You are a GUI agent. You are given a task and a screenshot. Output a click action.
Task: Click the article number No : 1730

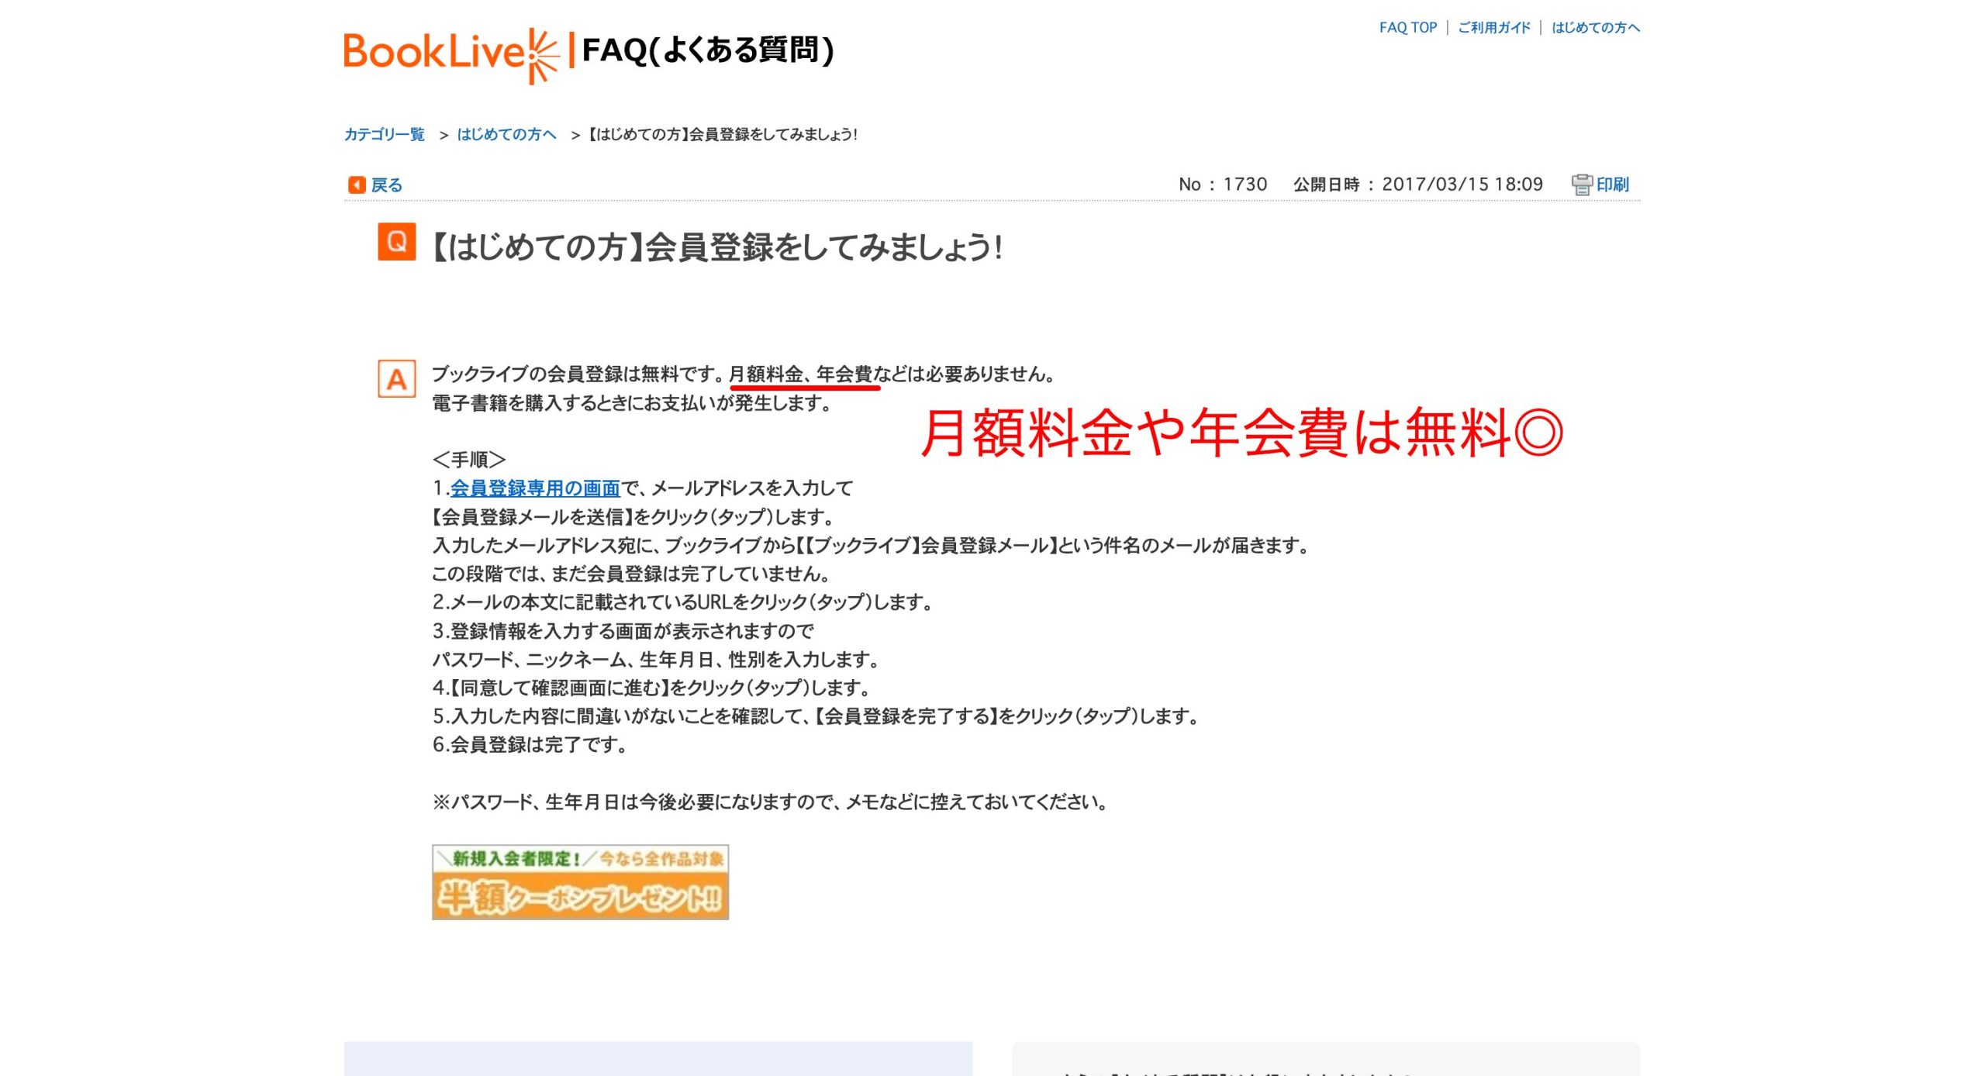tap(1223, 185)
